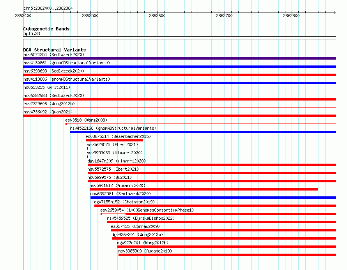Select the nsv4522166 gnomAD variant label
Viewport: 347px width, 270px height.
point(113,128)
